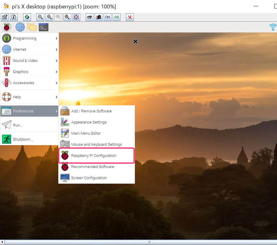The width and height of the screenshot is (277, 245).
Task: Select the highlighted Preferences menu entry
Action: [x=29, y=111]
